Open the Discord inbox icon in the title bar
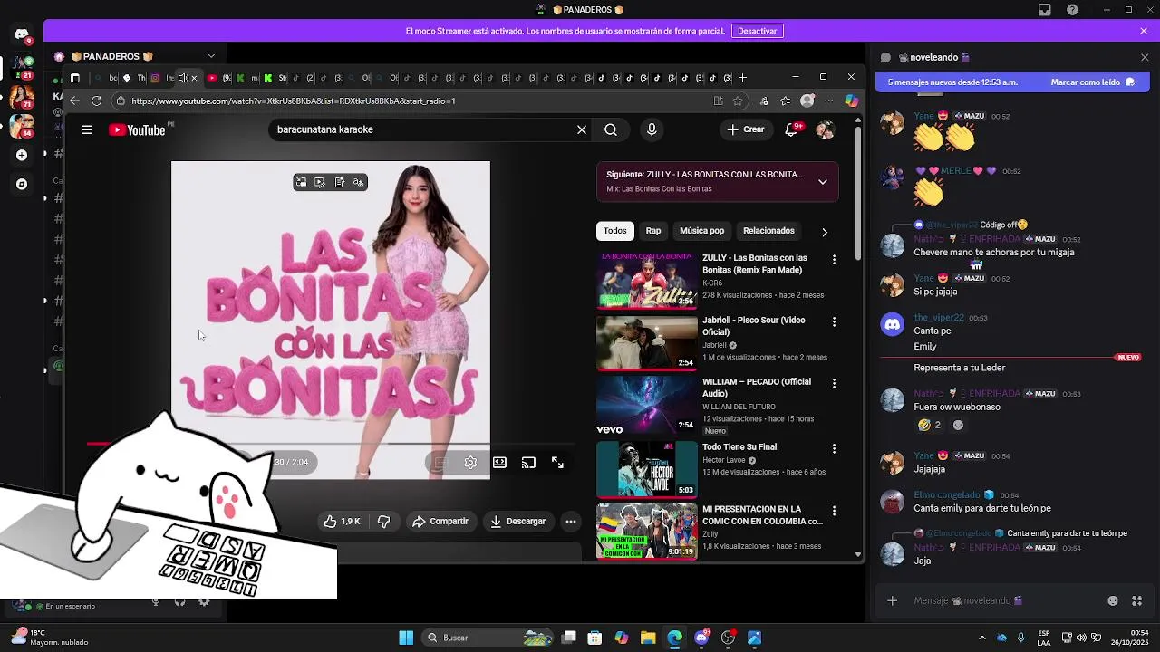The image size is (1160, 652). (x=1045, y=10)
